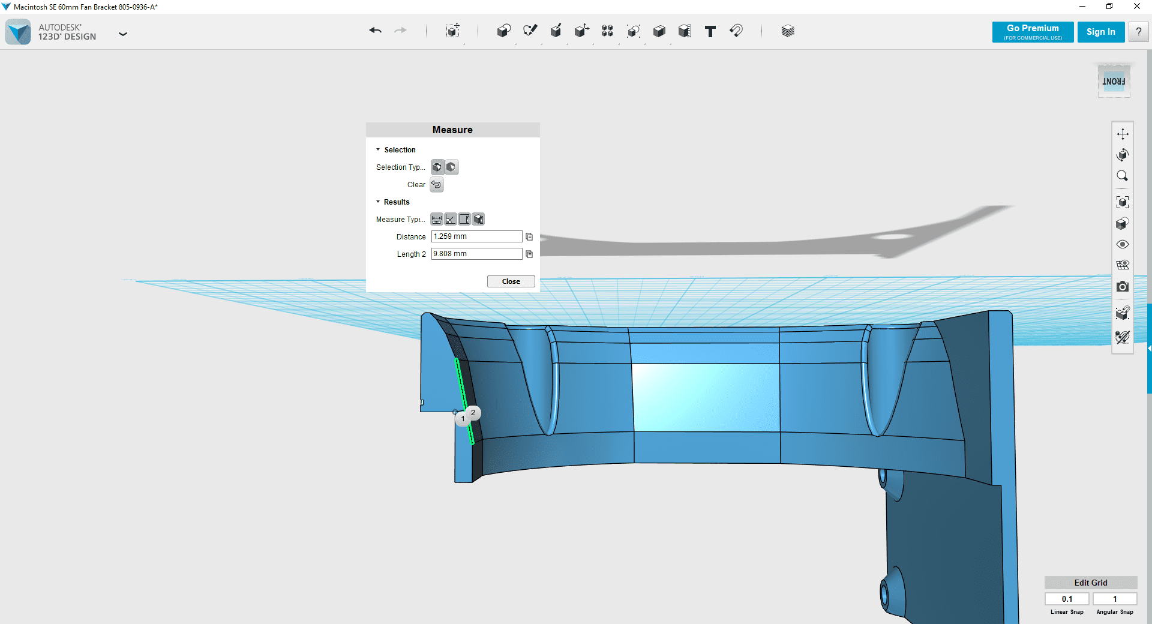Open the Construct tool menu
Image resolution: width=1152 pixels, height=624 pixels.
pos(556,31)
